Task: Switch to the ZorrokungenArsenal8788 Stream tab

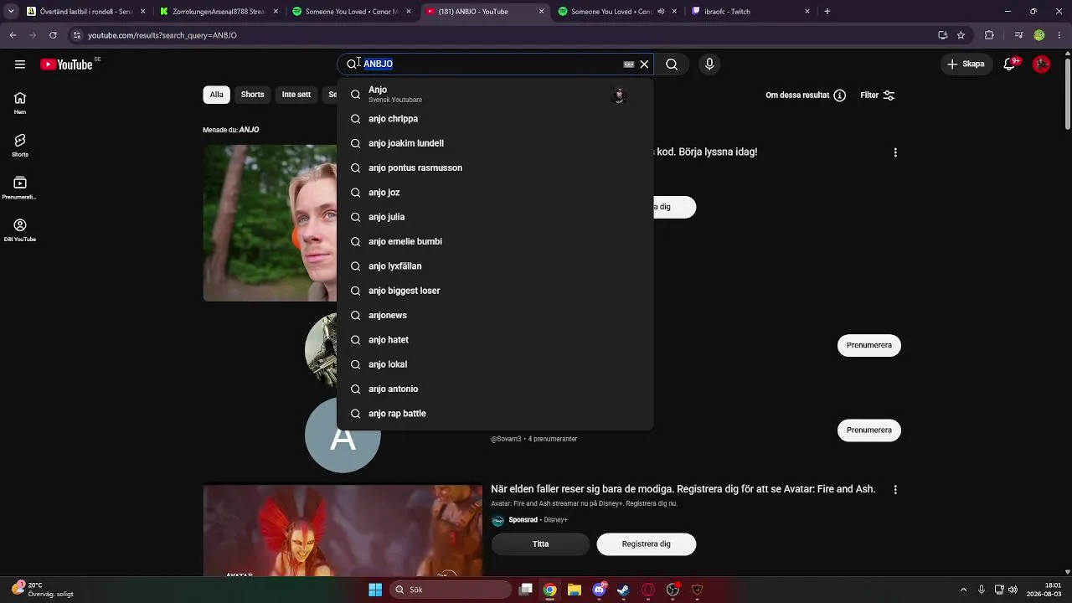Action: tap(219, 12)
